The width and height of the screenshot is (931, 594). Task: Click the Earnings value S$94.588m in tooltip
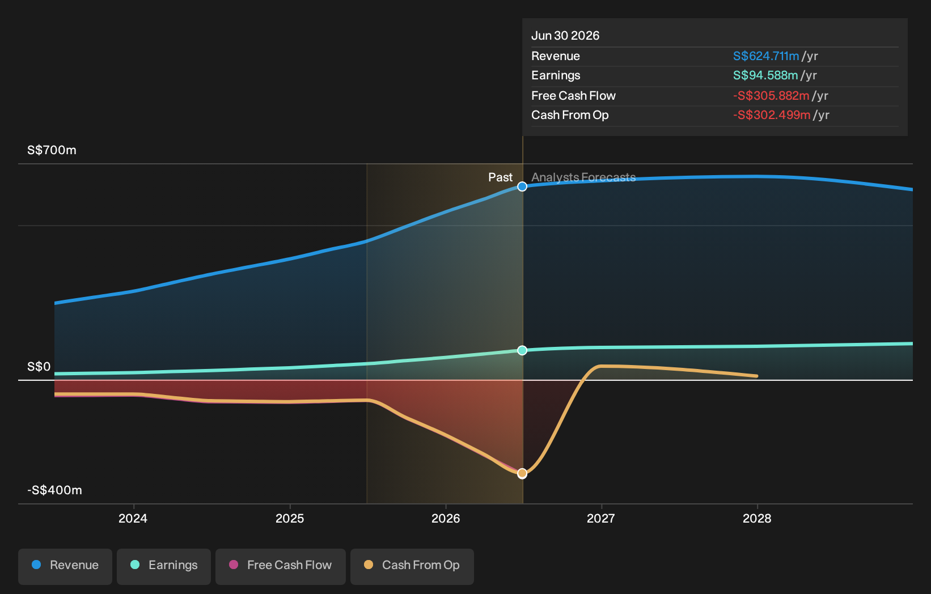click(x=765, y=75)
